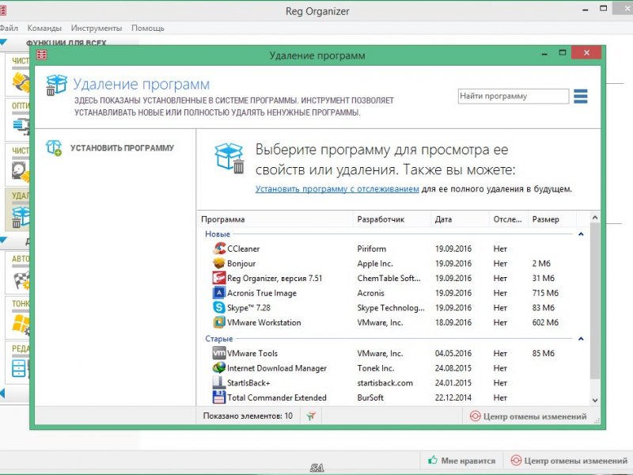The height and width of the screenshot is (475, 633).
Task: Click the filter icon in the status bar
Action: (x=311, y=416)
